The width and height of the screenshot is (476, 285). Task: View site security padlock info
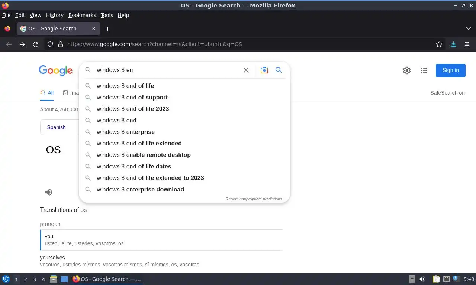pos(61,44)
